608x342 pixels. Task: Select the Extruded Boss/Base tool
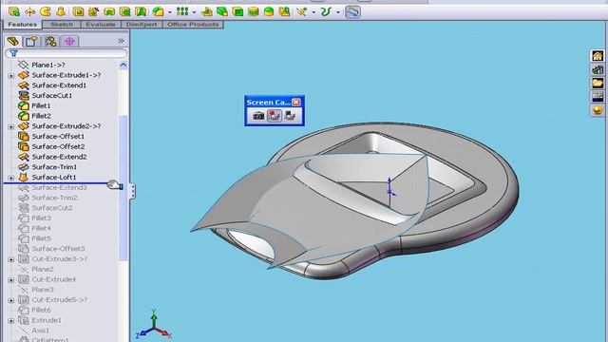[x=14, y=11]
